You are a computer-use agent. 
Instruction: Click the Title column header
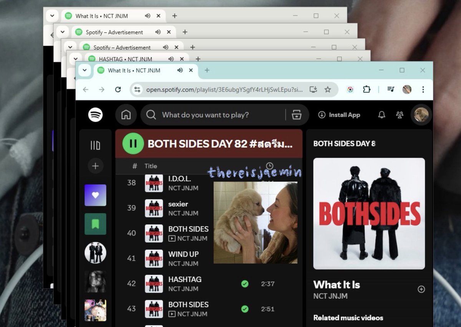[x=151, y=166]
